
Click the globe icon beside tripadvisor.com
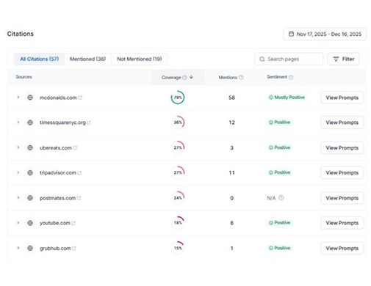coord(30,172)
